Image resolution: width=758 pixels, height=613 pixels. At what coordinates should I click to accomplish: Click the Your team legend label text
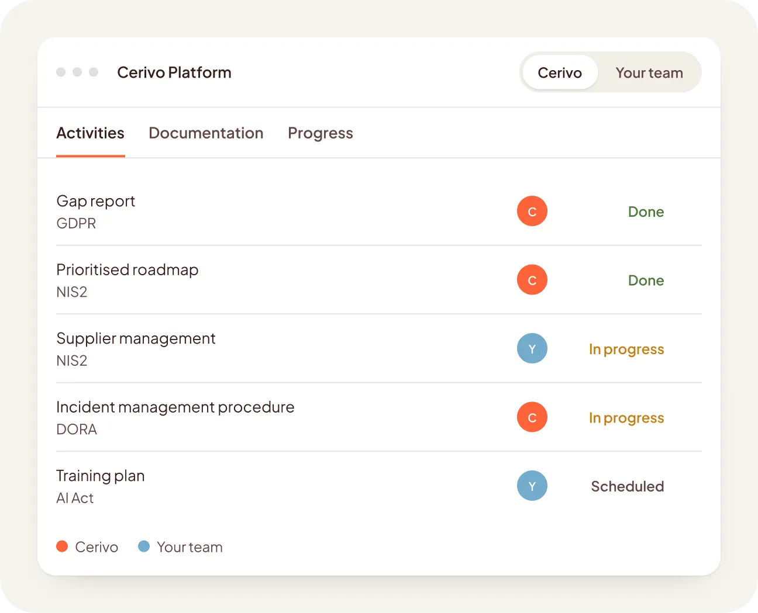[189, 547]
